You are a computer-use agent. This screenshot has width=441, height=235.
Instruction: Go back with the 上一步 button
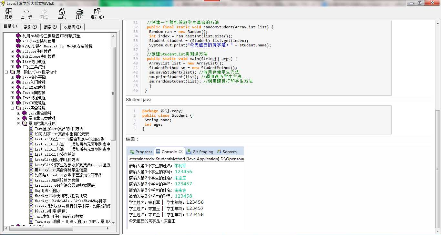click(x=26, y=14)
